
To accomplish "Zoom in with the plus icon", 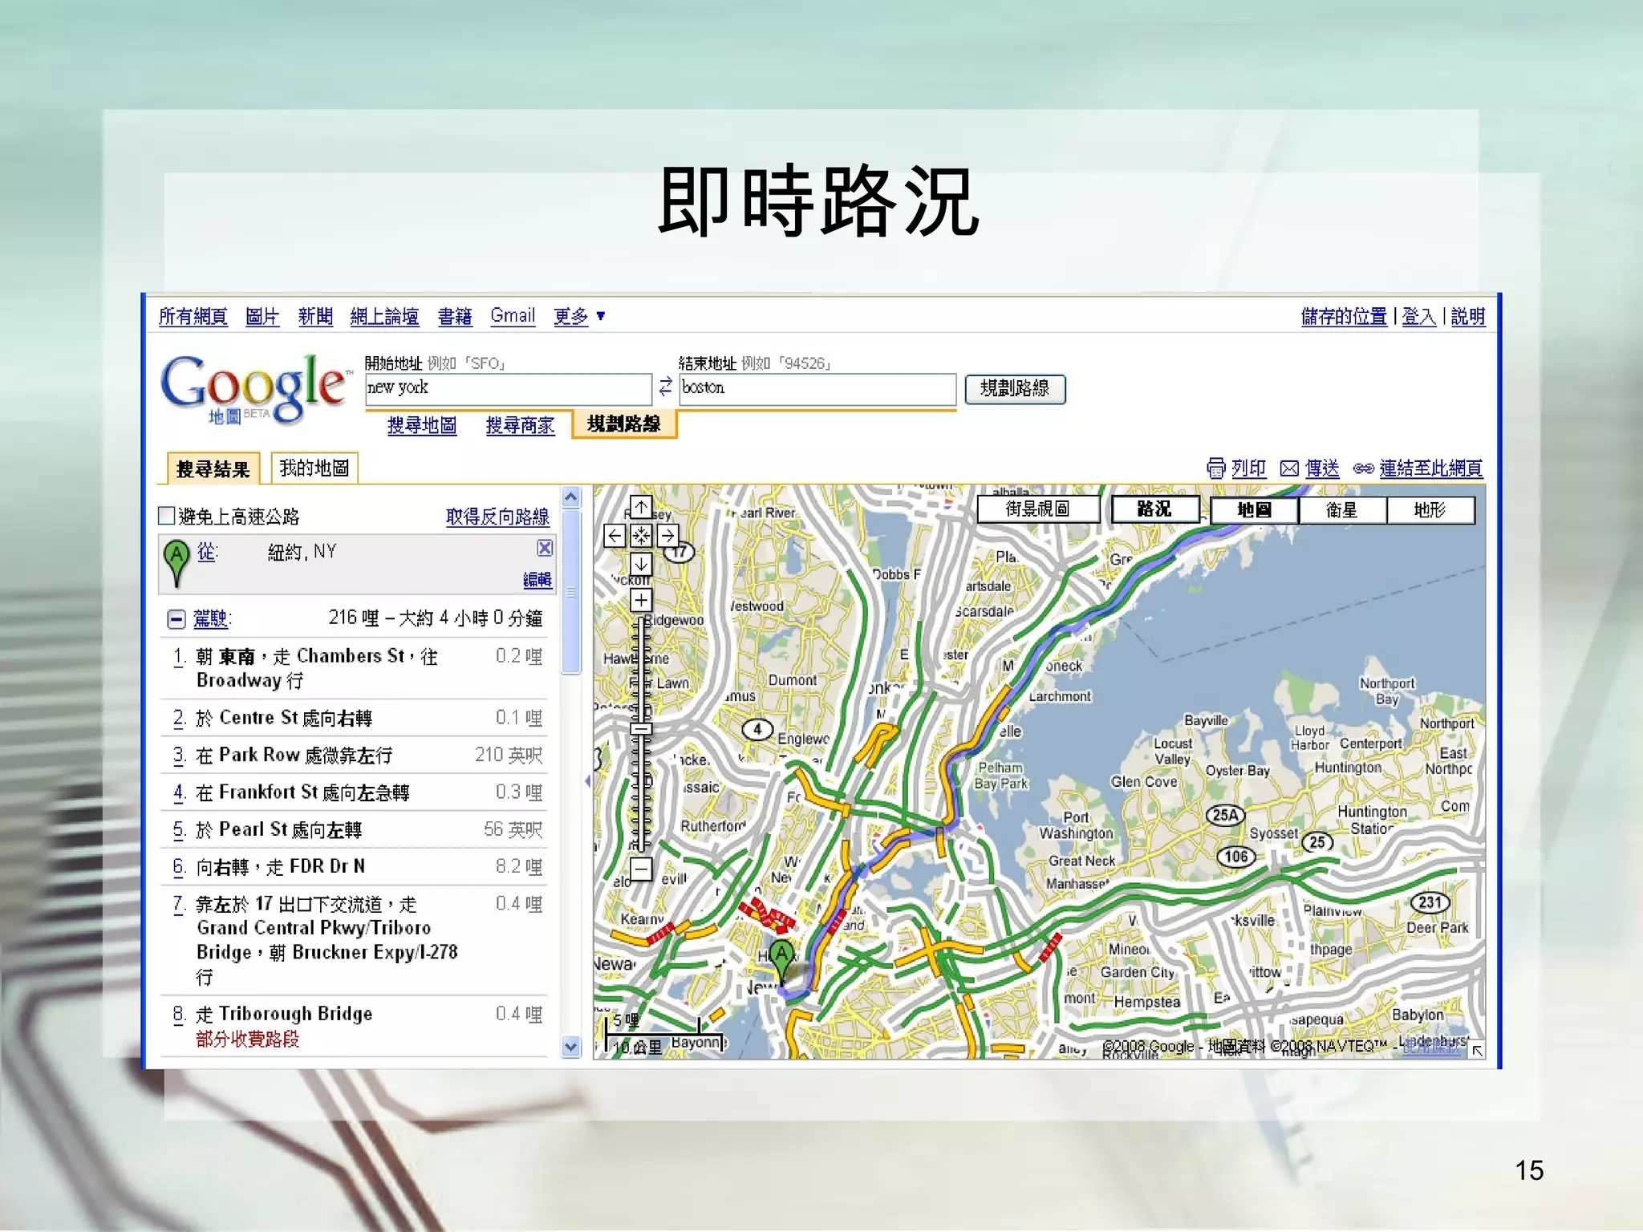I will [x=640, y=600].
